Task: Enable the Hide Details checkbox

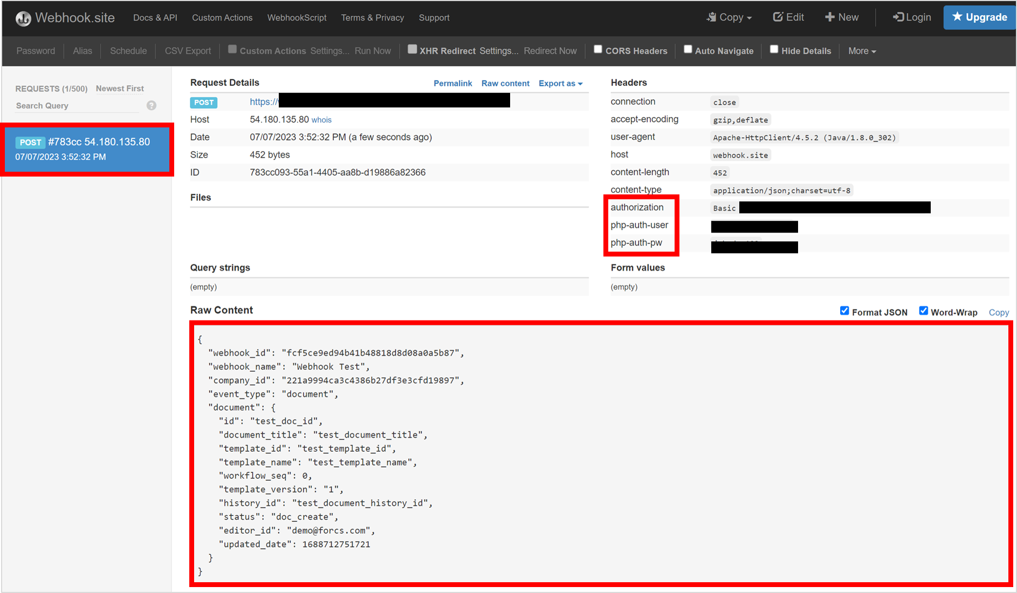Action: point(774,50)
